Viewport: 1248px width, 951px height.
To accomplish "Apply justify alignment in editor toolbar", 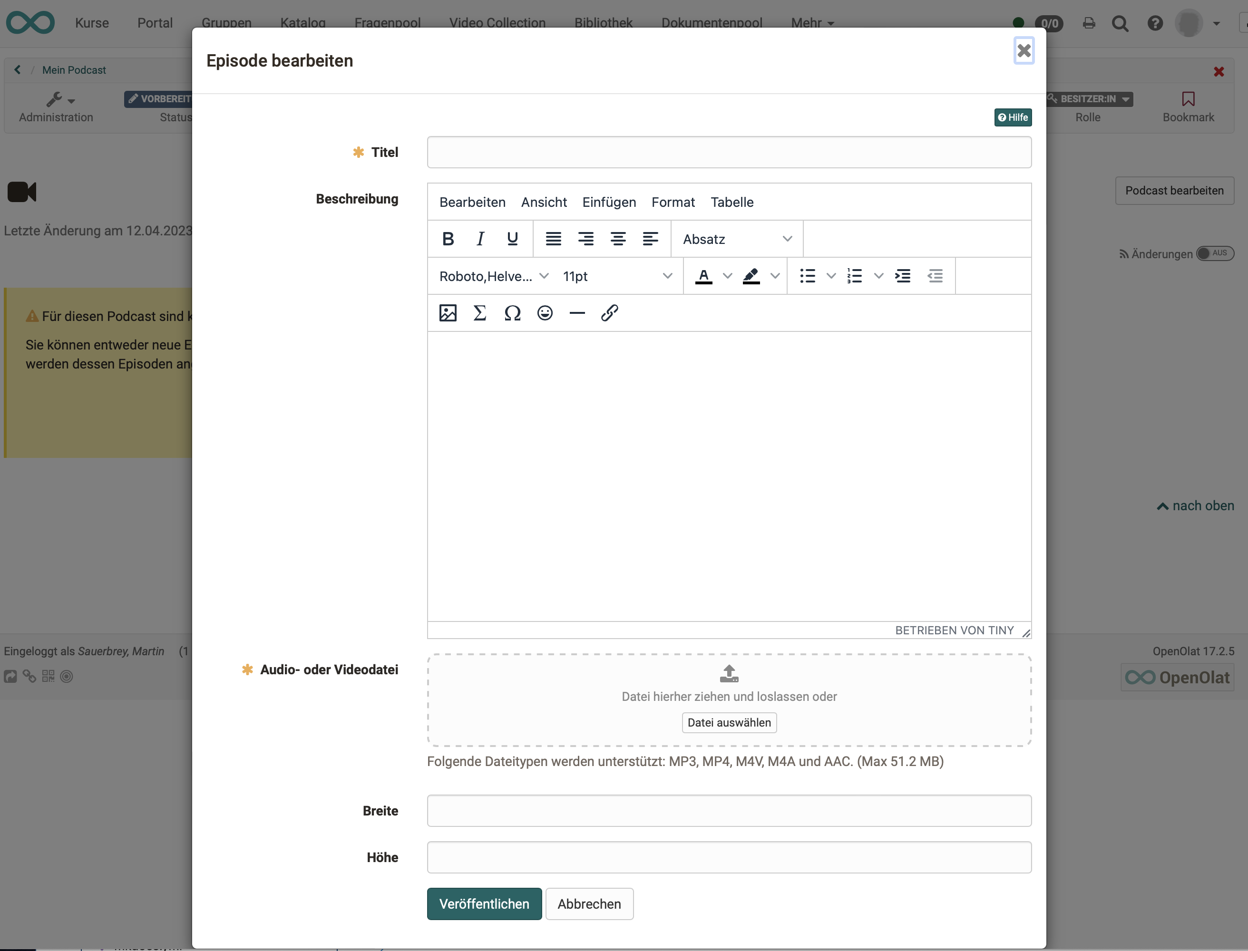I will (553, 239).
